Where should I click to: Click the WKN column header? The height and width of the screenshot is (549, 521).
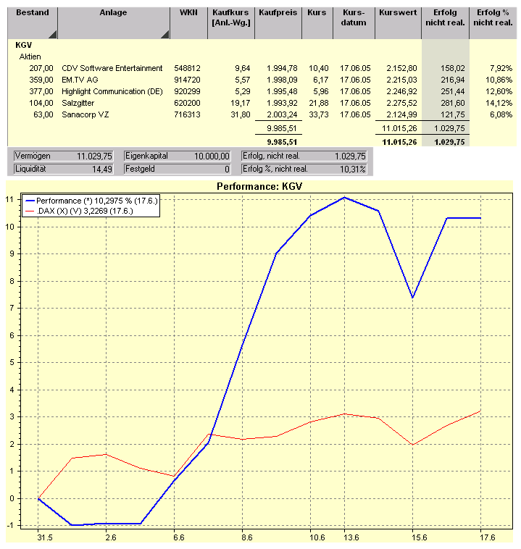[x=189, y=23]
